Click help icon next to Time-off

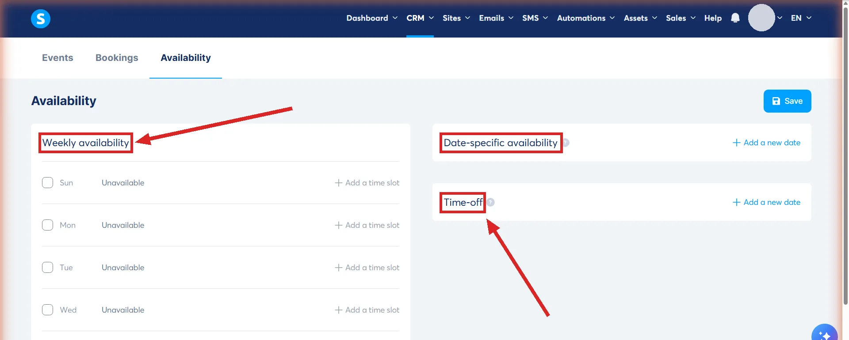pyautogui.click(x=490, y=202)
